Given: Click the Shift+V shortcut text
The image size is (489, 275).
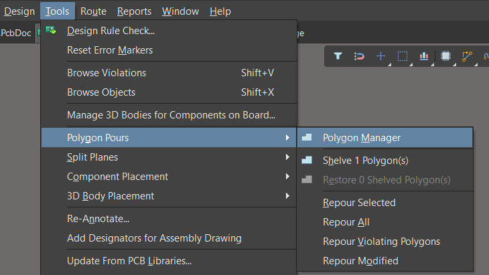Looking at the screenshot, I should point(257,73).
